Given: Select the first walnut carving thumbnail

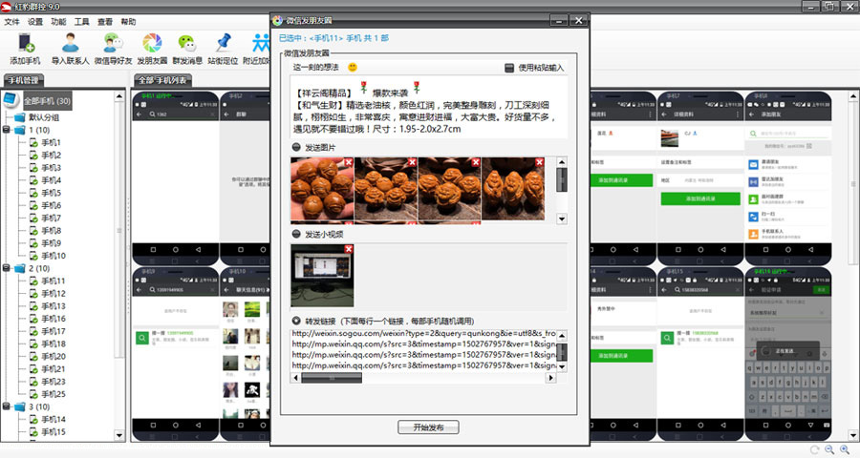Looking at the screenshot, I should click(322, 189).
